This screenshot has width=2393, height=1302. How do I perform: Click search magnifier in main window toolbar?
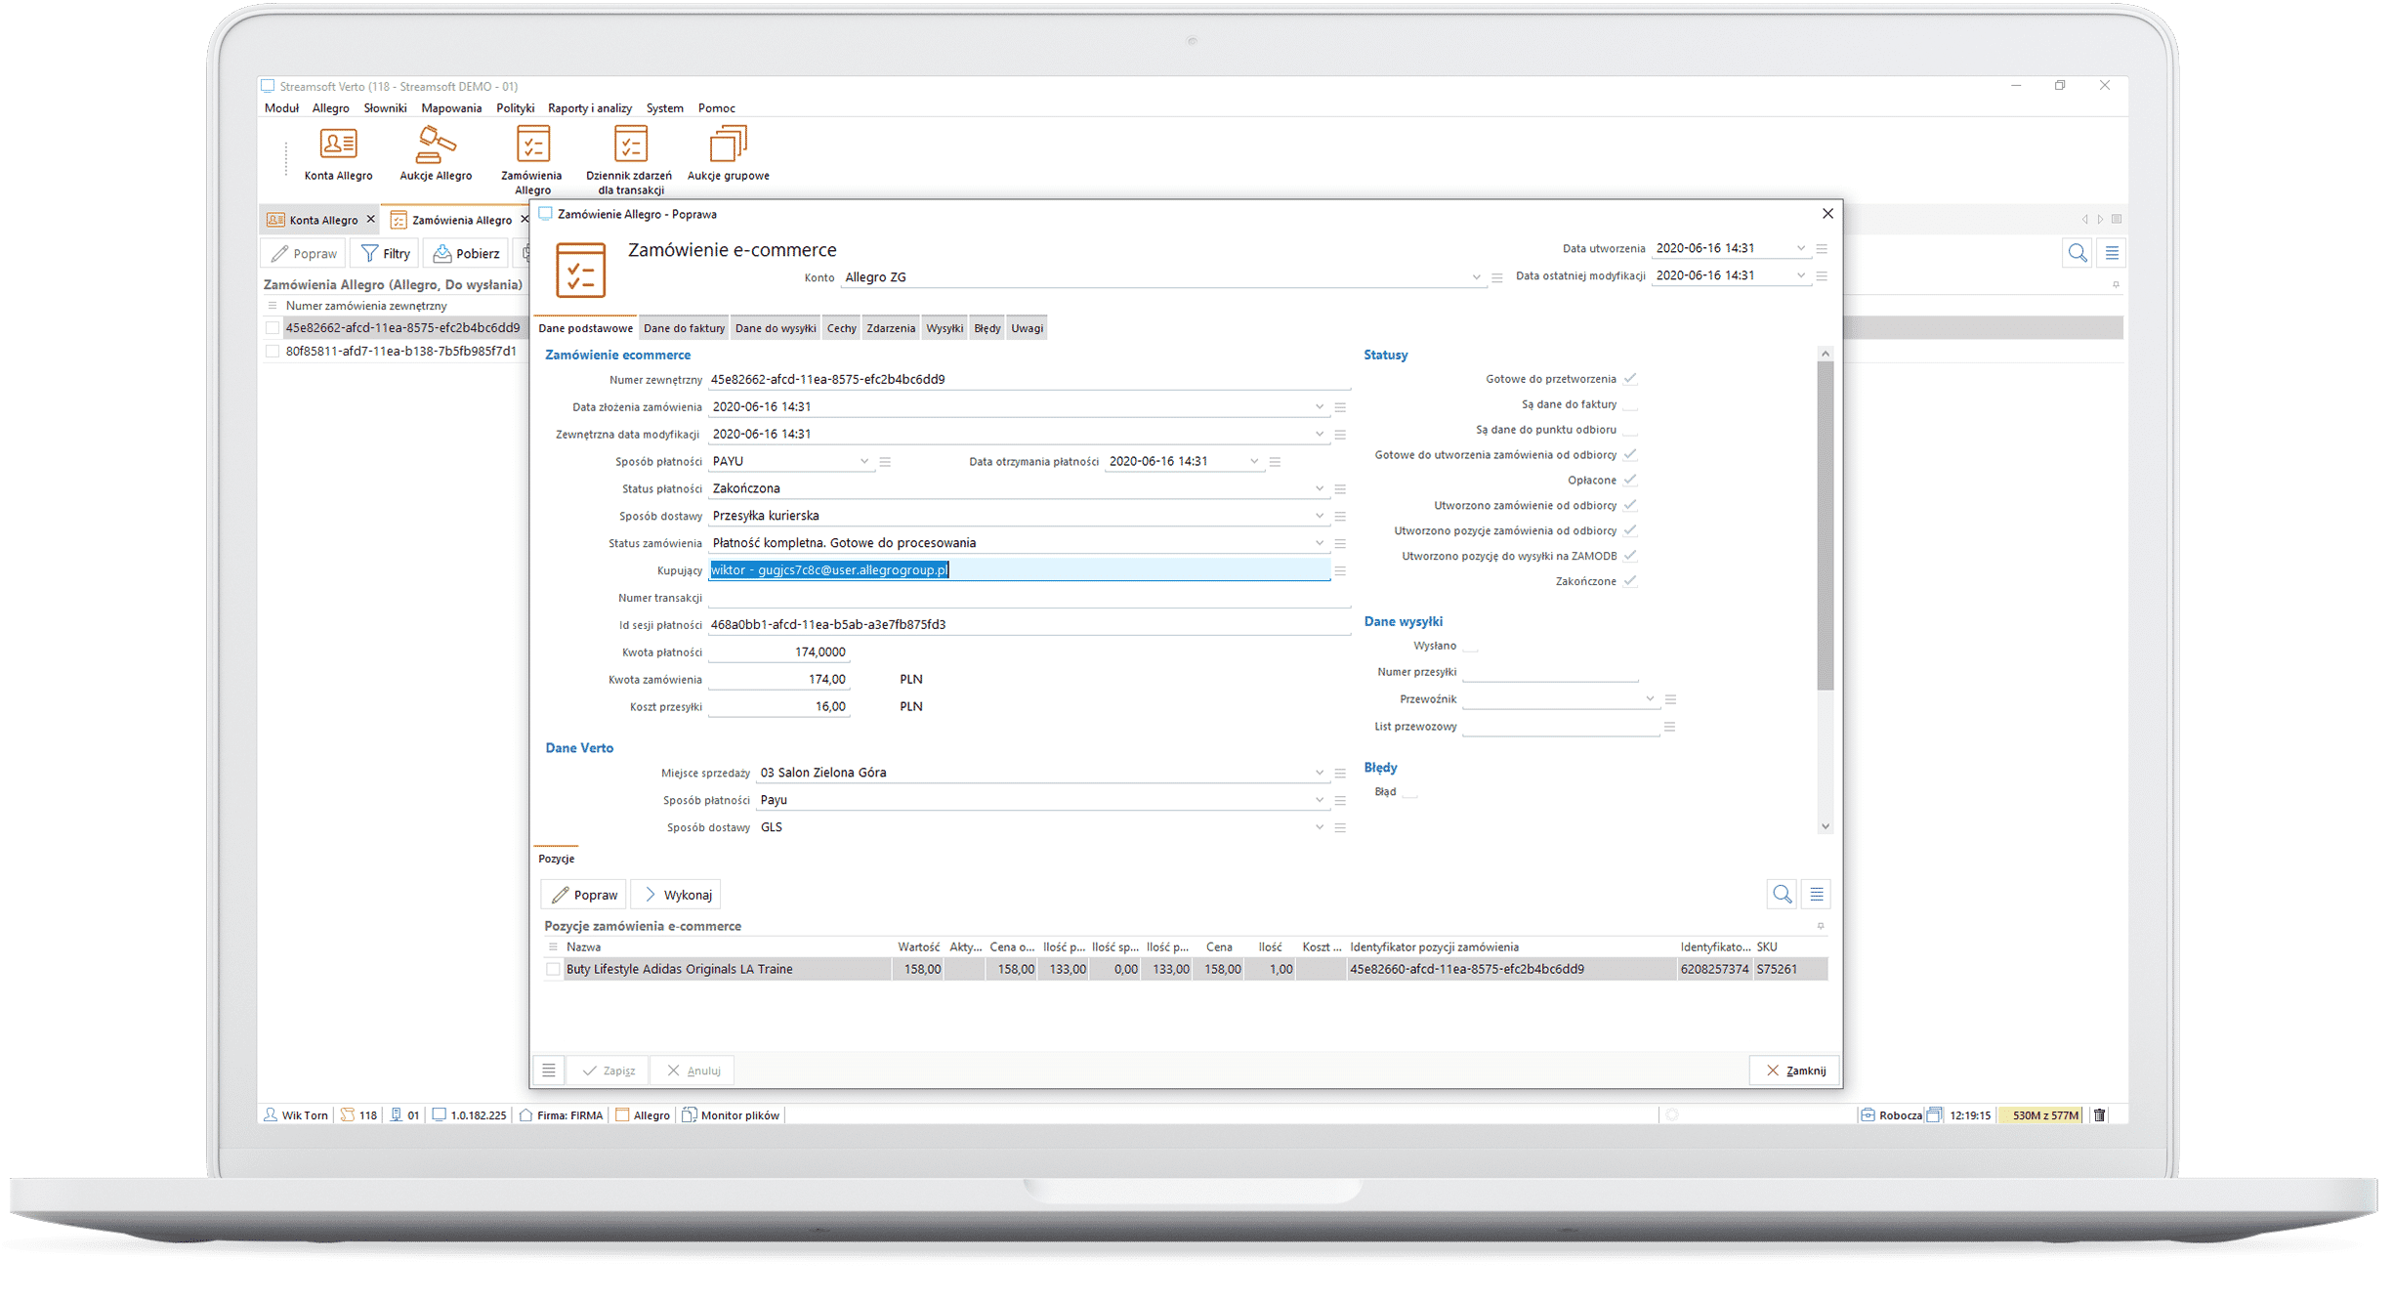tap(2078, 253)
